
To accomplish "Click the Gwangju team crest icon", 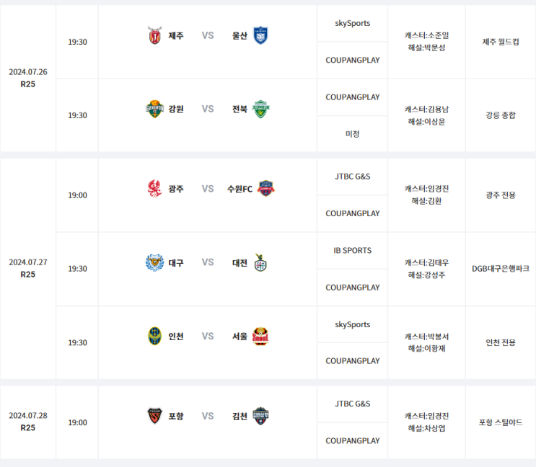I will [154, 189].
